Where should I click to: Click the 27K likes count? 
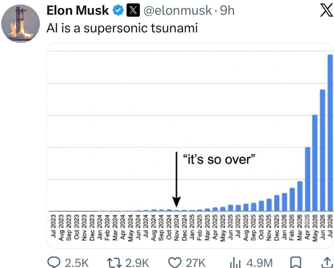[x=196, y=263]
